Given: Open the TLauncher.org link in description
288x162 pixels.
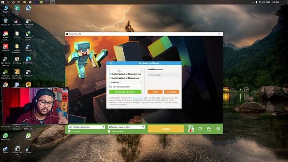Looking at the screenshot, I should pos(137,98).
